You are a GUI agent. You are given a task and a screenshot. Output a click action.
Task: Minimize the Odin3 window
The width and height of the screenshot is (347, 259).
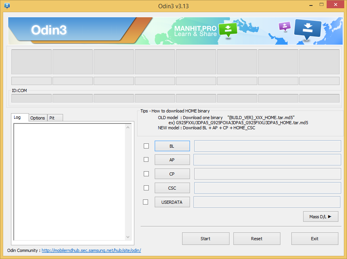[x=311, y=5]
